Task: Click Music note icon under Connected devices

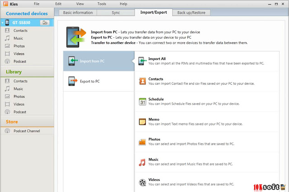Action: click(7, 38)
